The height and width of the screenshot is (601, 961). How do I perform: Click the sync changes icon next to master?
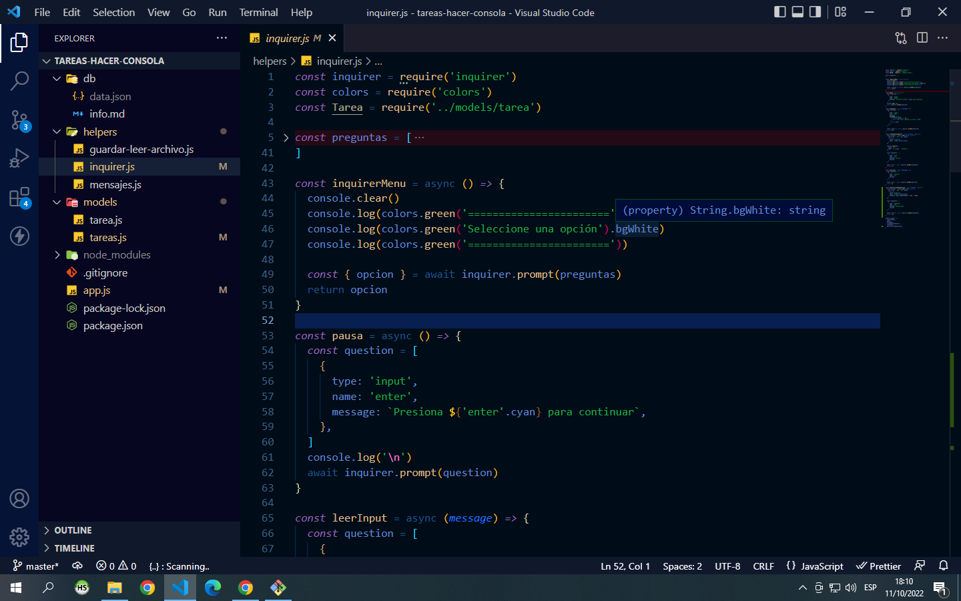(77, 566)
